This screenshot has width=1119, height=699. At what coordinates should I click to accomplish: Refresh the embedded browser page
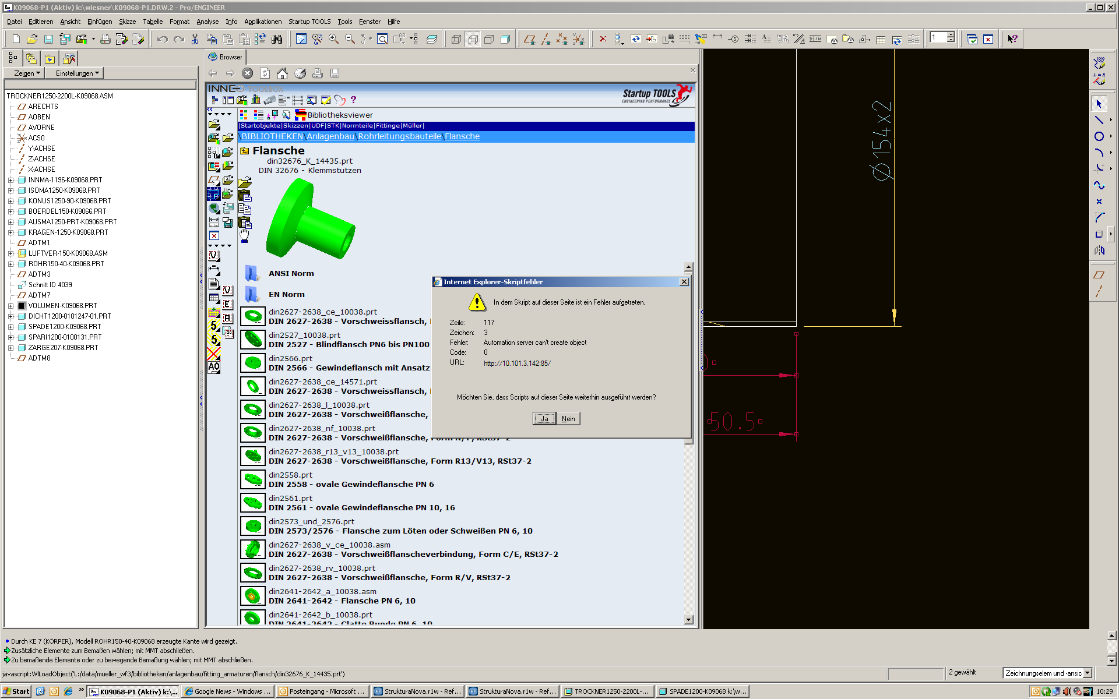(x=265, y=73)
